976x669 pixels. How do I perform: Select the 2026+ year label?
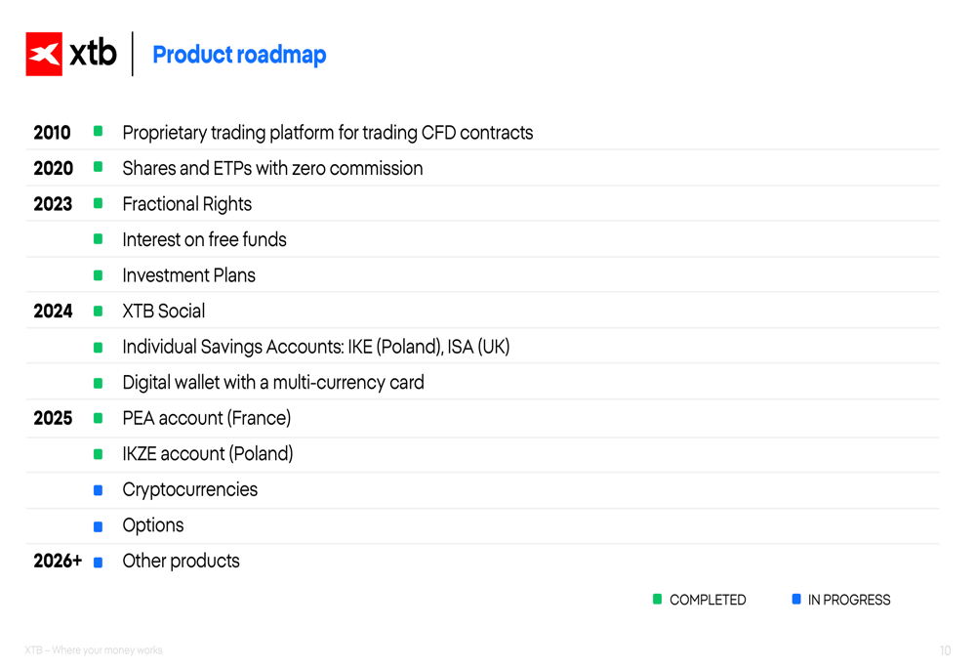pos(58,562)
